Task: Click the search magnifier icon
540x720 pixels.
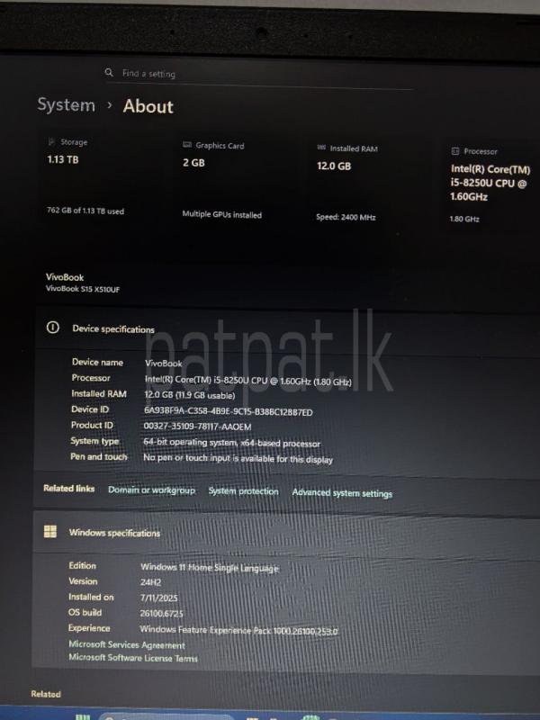Action: [x=109, y=73]
